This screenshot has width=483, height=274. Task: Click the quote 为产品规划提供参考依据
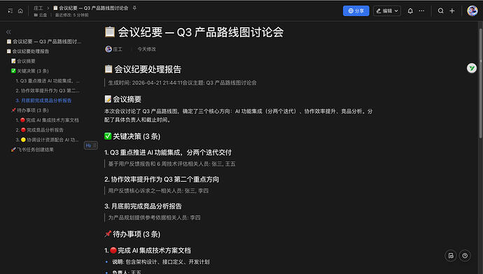pyautogui.click(x=154, y=217)
